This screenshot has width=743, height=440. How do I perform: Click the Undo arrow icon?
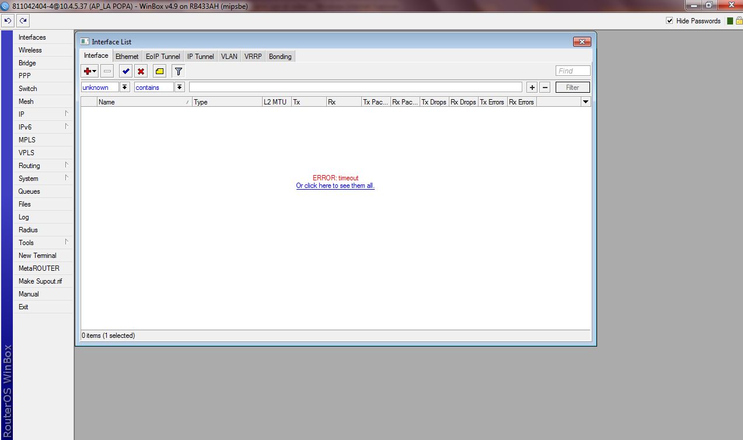[8, 20]
